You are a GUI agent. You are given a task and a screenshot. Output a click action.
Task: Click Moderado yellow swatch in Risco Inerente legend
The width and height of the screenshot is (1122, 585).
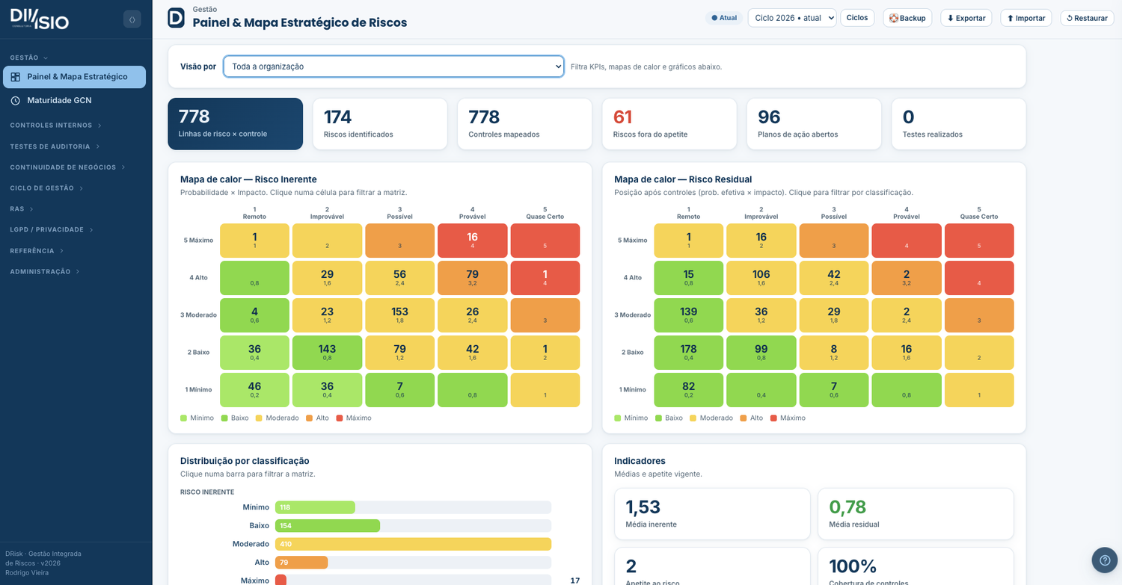(259, 418)
